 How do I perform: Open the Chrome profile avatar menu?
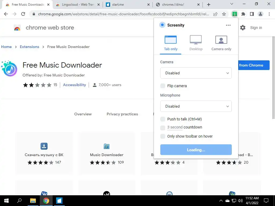coord(260,14)
